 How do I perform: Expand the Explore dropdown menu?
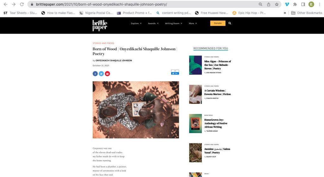tap(136, 23)
